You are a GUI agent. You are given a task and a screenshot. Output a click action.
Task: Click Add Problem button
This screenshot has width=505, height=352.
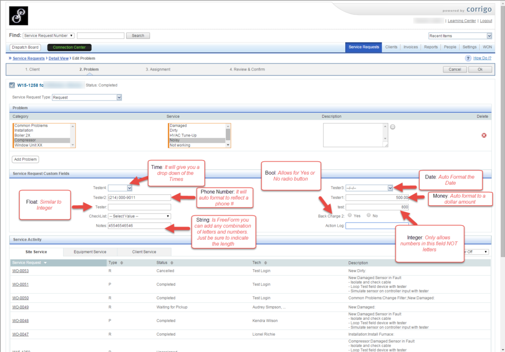[26, 159]
